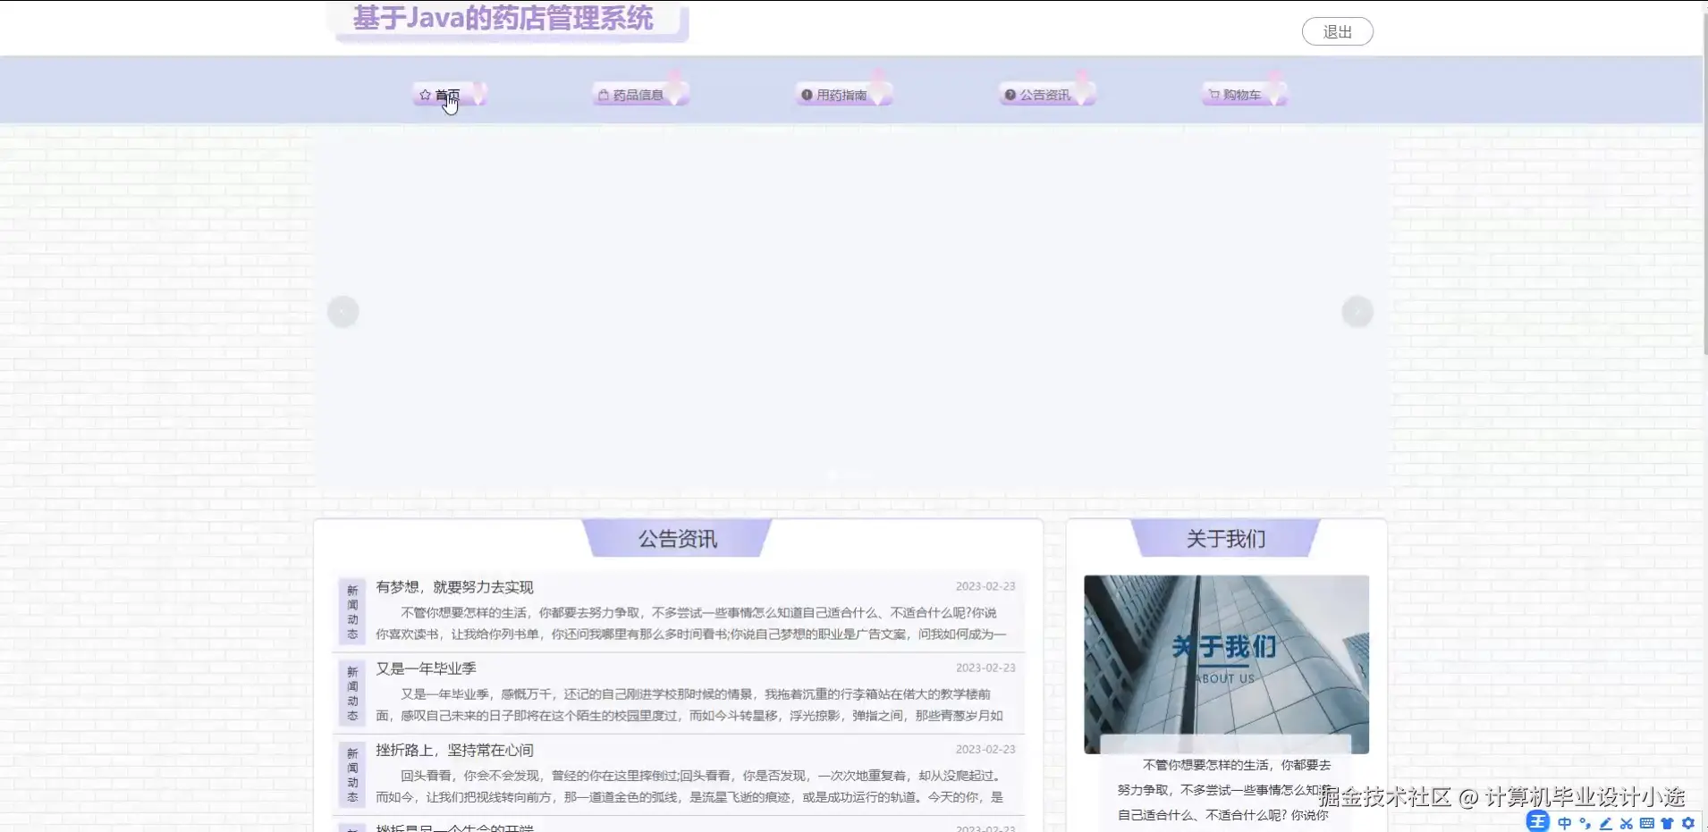This screenshot has height=832, width=1708.
Task: Advance carousel with the right arrow
Action: click(1357, 312)
